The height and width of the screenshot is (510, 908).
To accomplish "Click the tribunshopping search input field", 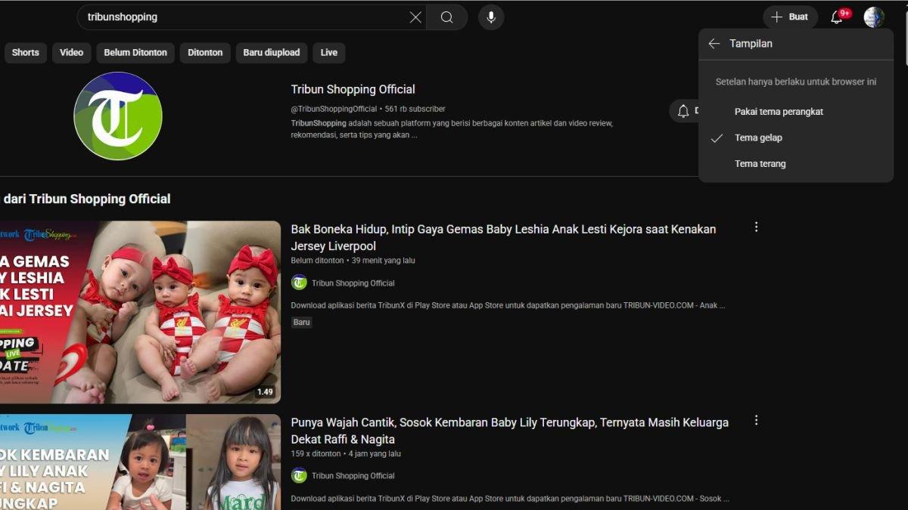I will 242,17.
